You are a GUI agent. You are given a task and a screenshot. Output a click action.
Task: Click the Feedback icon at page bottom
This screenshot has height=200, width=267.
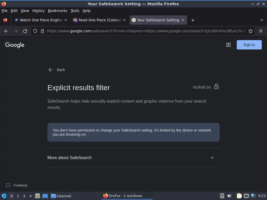tap(8, 185)
